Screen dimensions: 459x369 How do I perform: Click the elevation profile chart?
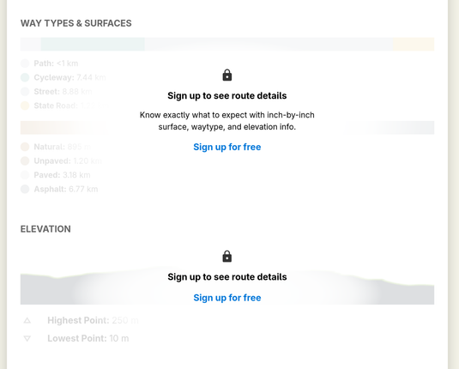coord(227,286)
